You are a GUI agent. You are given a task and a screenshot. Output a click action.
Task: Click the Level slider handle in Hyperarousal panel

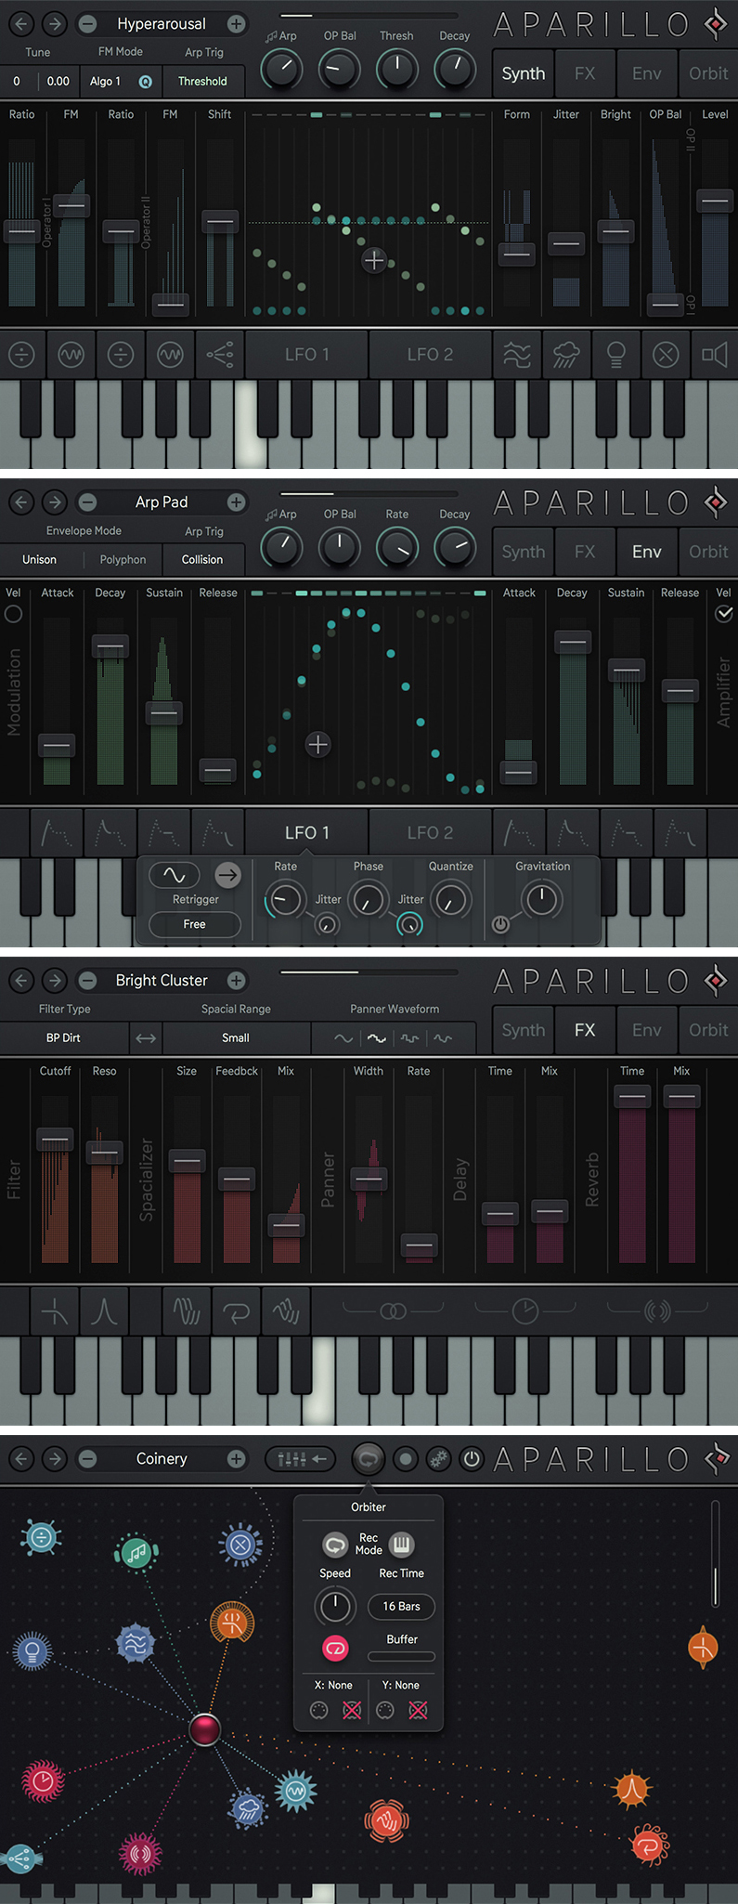tap(715, 200)
